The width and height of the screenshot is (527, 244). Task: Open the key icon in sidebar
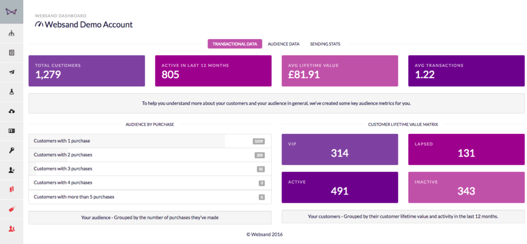[x=11, y=150]
